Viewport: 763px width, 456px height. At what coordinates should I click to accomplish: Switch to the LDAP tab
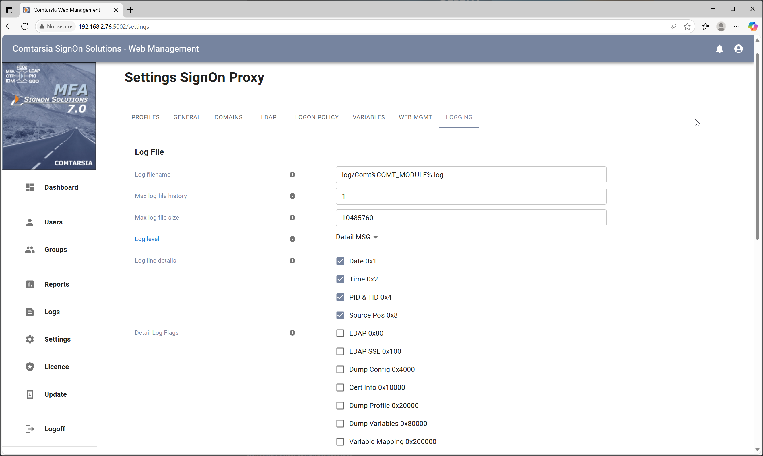coord(269,117)
